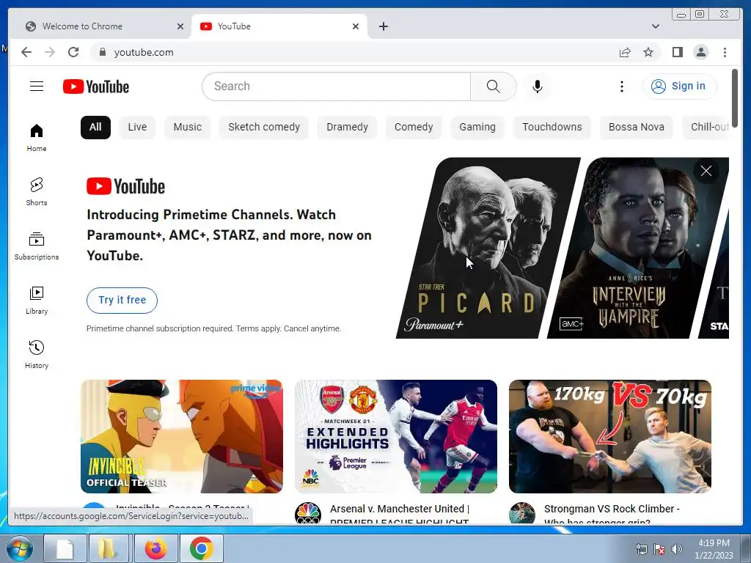Filter videos by Comedy

coord(414,128)
